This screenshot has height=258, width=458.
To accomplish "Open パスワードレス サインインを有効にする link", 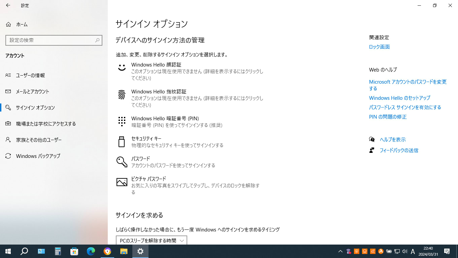I will [x=405, y=107].
